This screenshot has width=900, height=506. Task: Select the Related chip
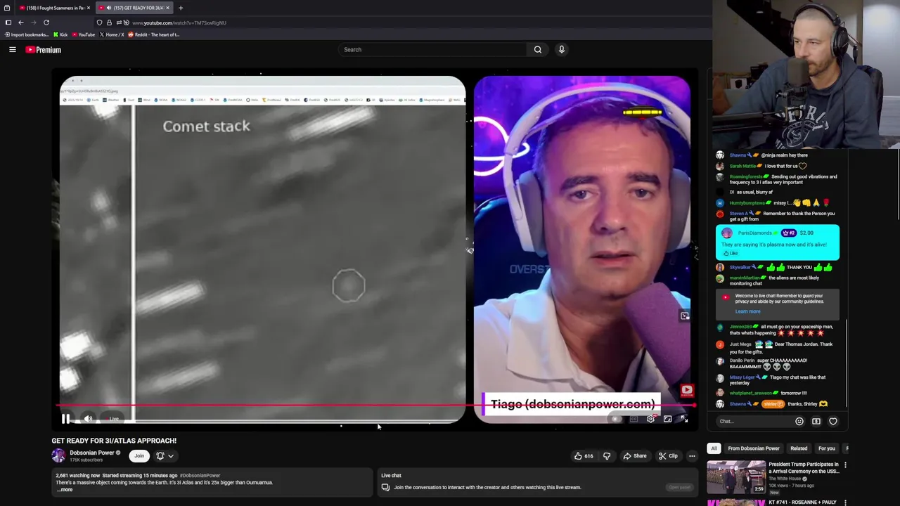pyautogui.click(x=799, y=448)
